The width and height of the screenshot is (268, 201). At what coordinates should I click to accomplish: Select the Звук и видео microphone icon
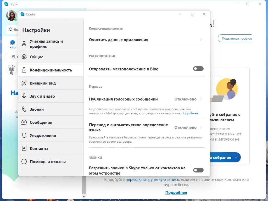pyautogui.click(x=24, y=96)
